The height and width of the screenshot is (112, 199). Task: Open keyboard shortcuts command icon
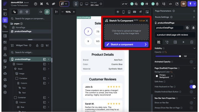(41, 4)
